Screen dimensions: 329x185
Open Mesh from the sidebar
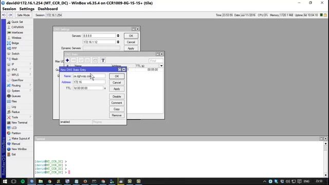point(14,59)
